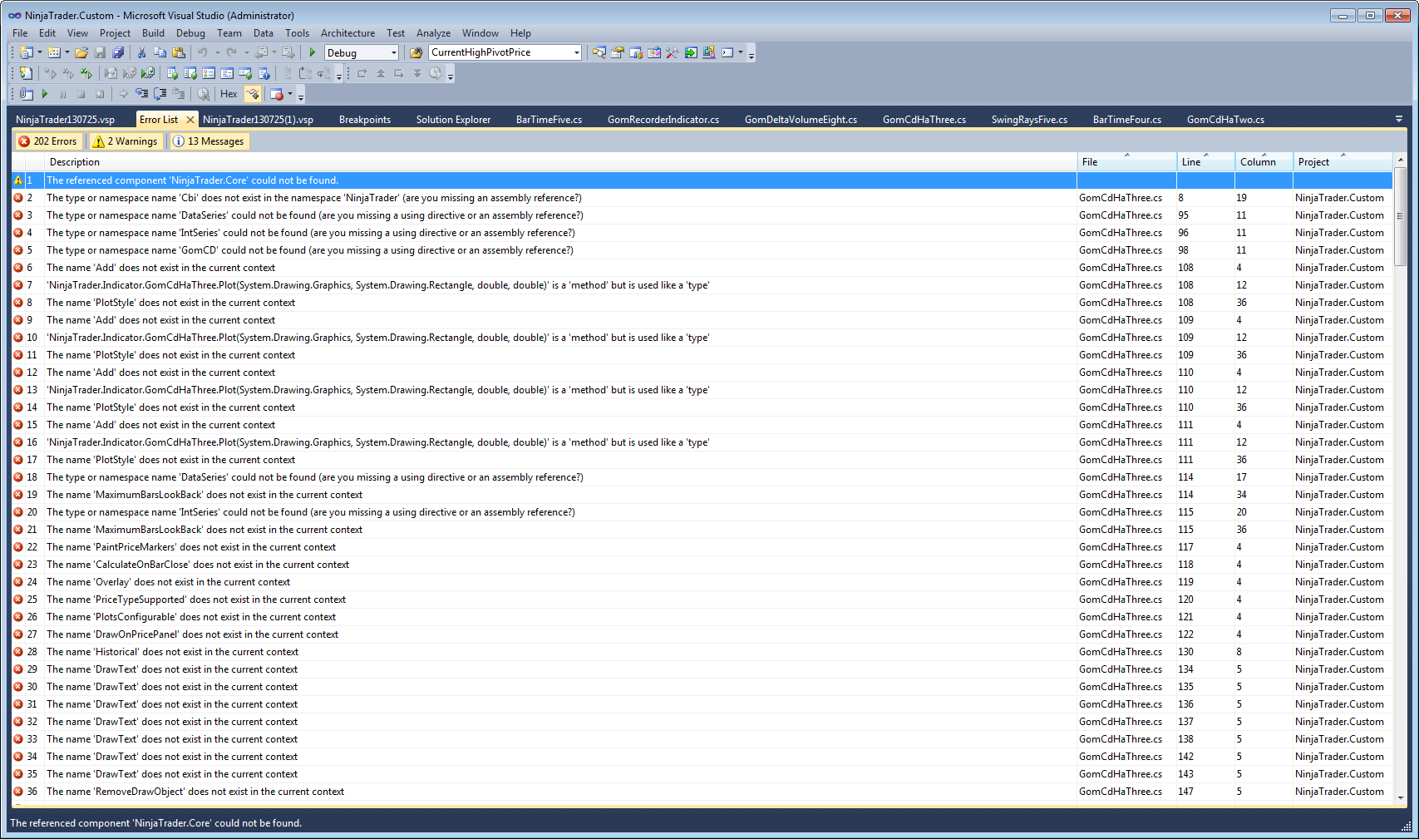Click the Copy icon

click(160, 52)
